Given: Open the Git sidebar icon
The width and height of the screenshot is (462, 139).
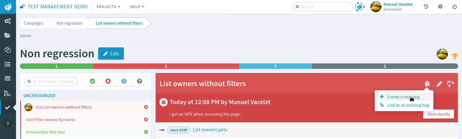Looking at the screenshot, I should coord(8,93).
